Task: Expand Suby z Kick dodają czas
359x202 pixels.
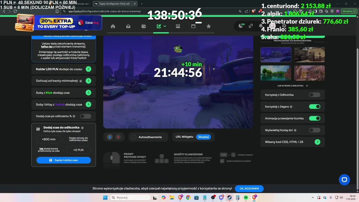Action: click(88, 93)
